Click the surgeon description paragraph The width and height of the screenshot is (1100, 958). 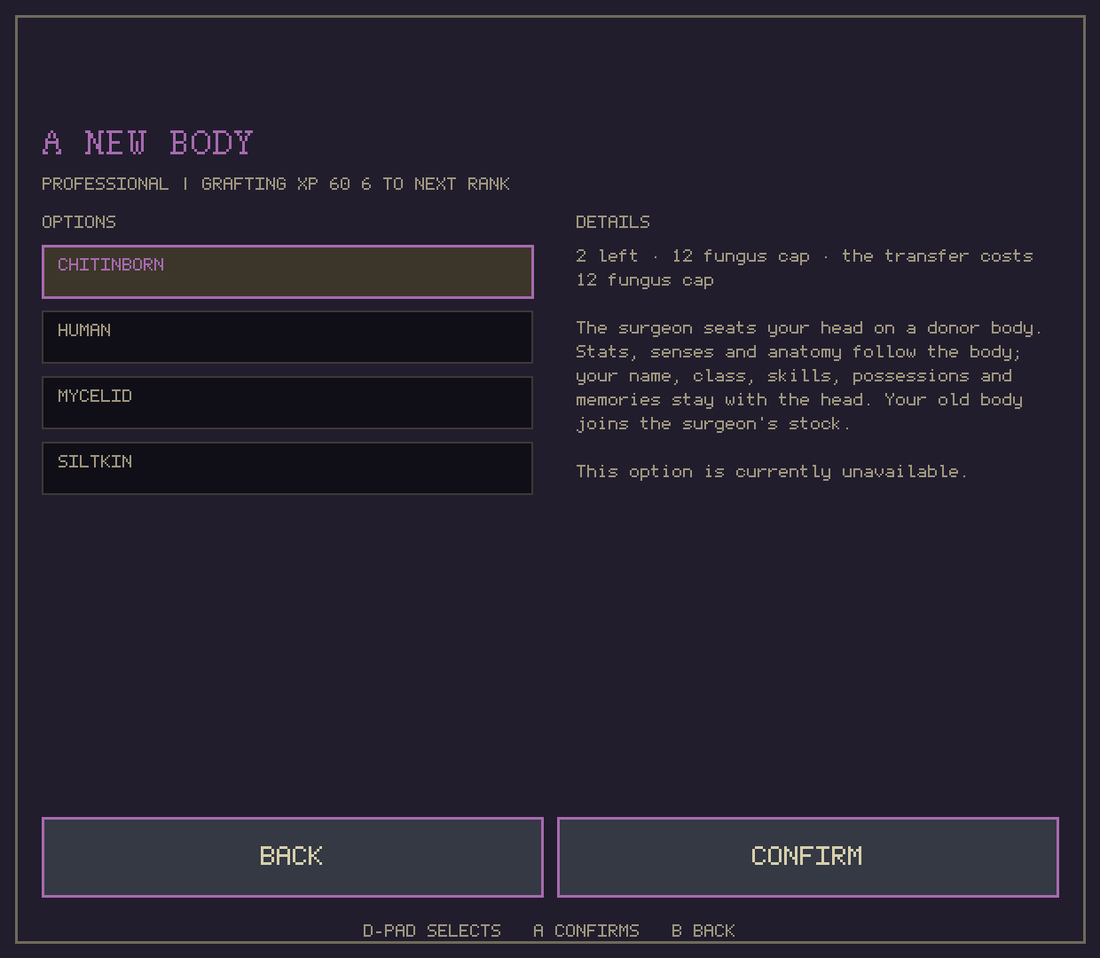(809, 375)
